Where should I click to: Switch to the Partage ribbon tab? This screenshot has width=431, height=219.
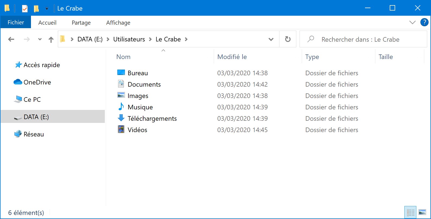tap(81, 23)
